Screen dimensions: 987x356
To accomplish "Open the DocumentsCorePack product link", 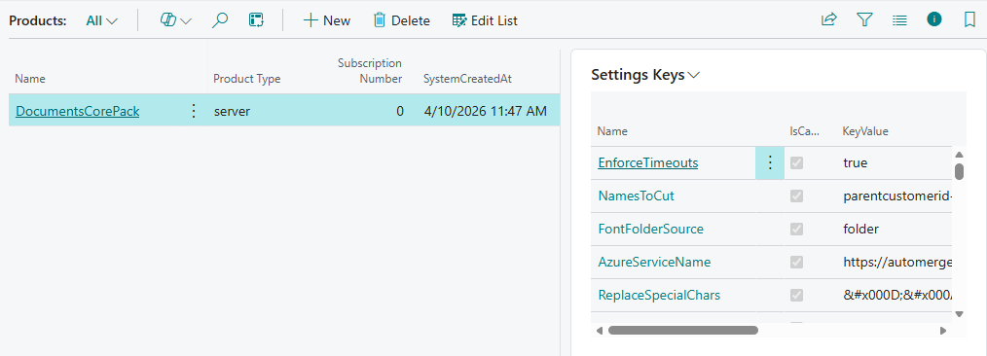I will 78,111.
